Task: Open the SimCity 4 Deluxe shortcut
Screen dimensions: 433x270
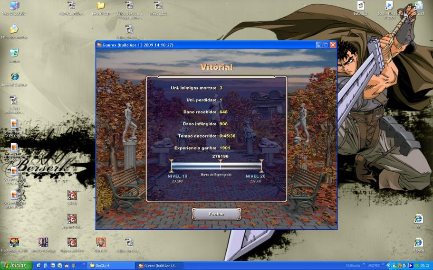Action: 43,242
